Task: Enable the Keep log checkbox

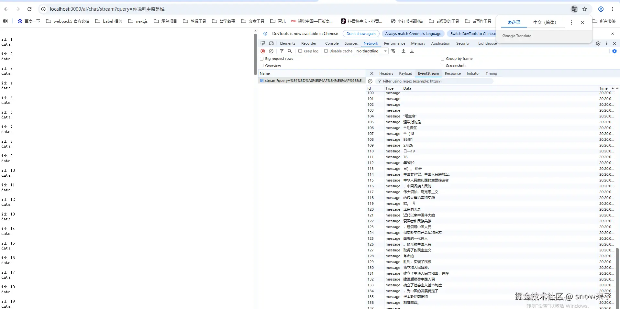Action: point(300,51)
